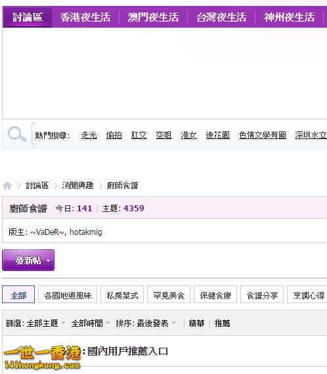Expand the 全部主題 filter dropdown
The width and height of the screenshot is (327, 374).
pos(46,323)
